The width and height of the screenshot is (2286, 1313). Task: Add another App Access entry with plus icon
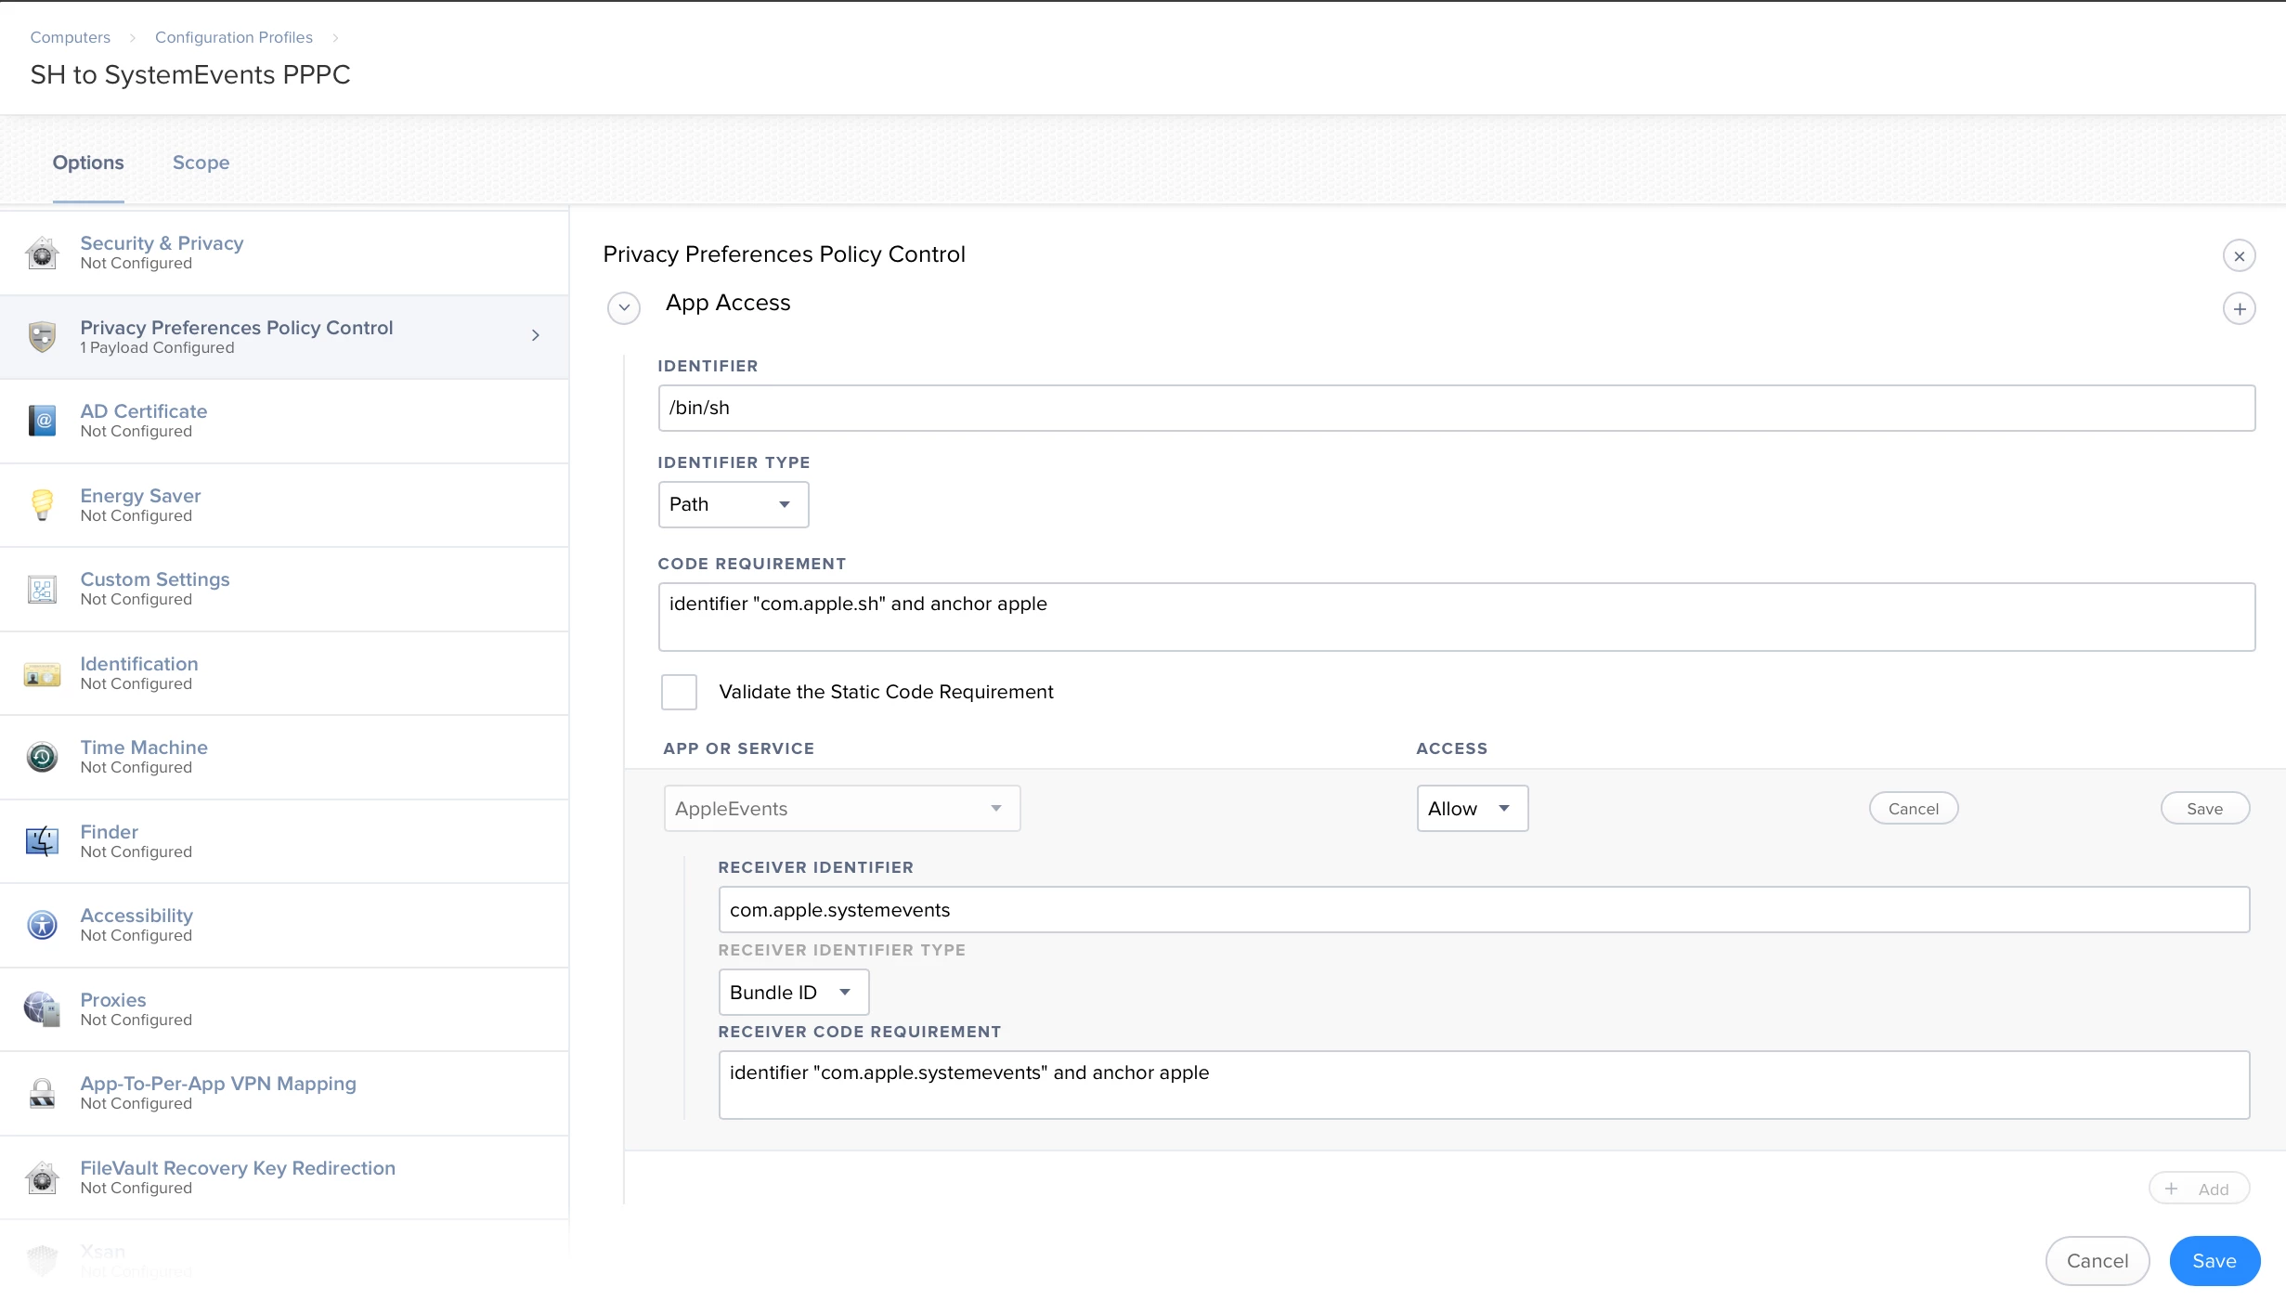tap(2239, 308)
